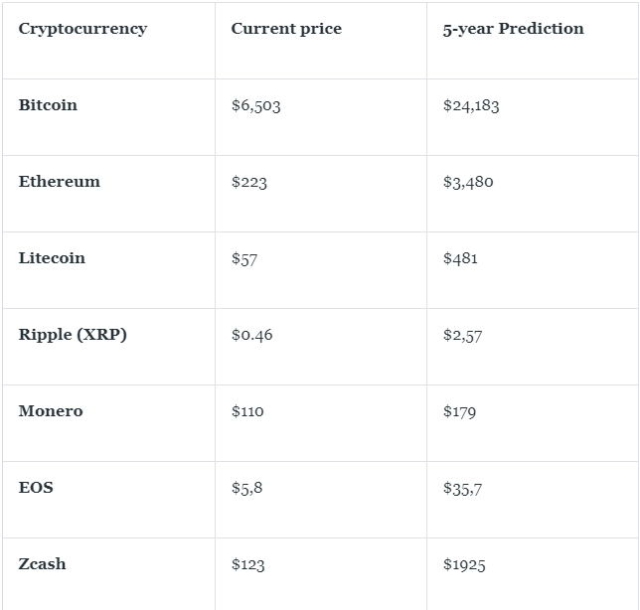Click Ripple current price $0.46

251,336
